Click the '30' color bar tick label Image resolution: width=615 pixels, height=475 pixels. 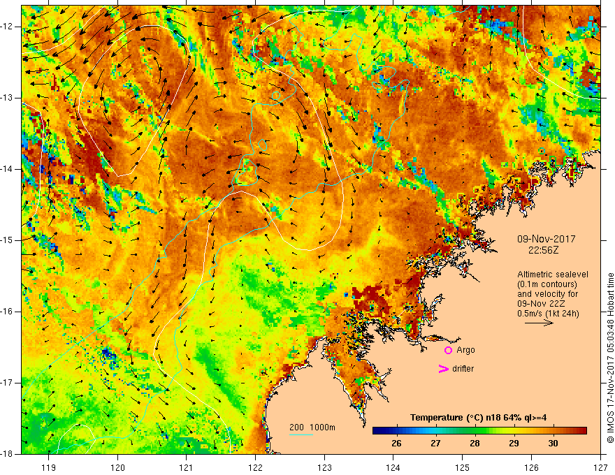553,444
